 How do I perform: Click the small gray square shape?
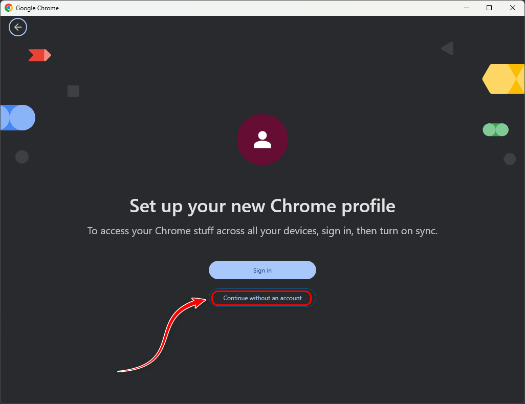coord(74,92)
